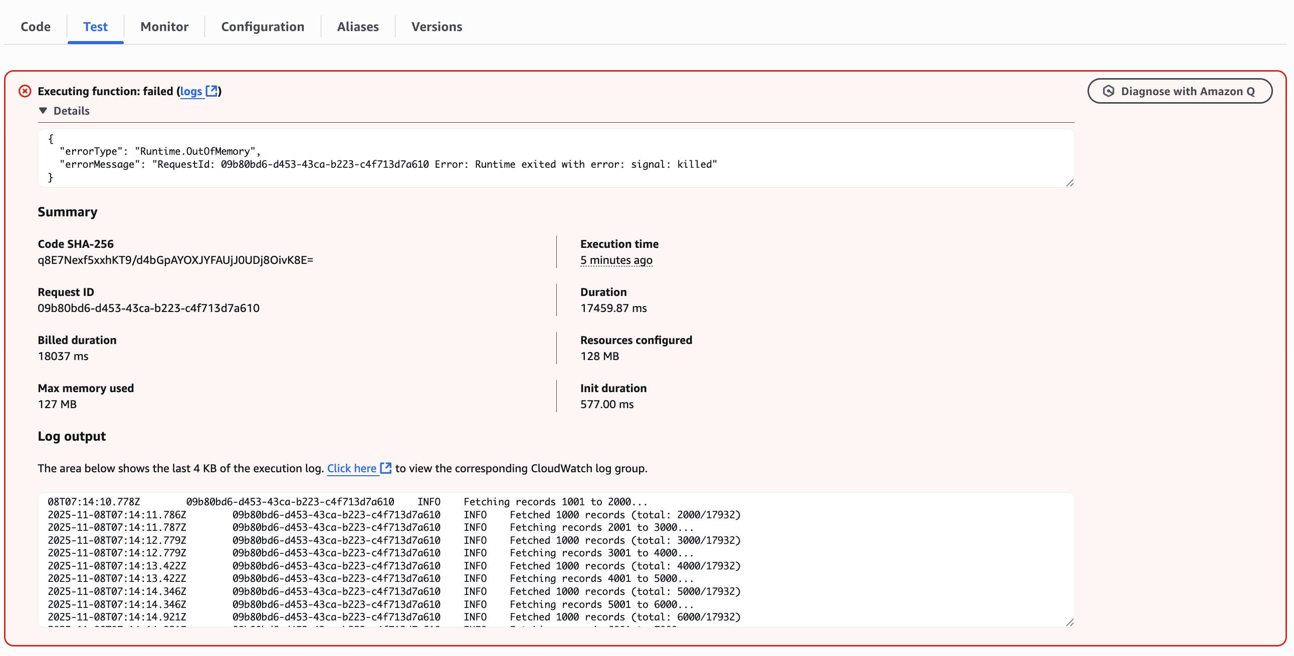Click the Amazon Q hexagon icon
Screen dimensions: 1294x656
pos(1108,91)
